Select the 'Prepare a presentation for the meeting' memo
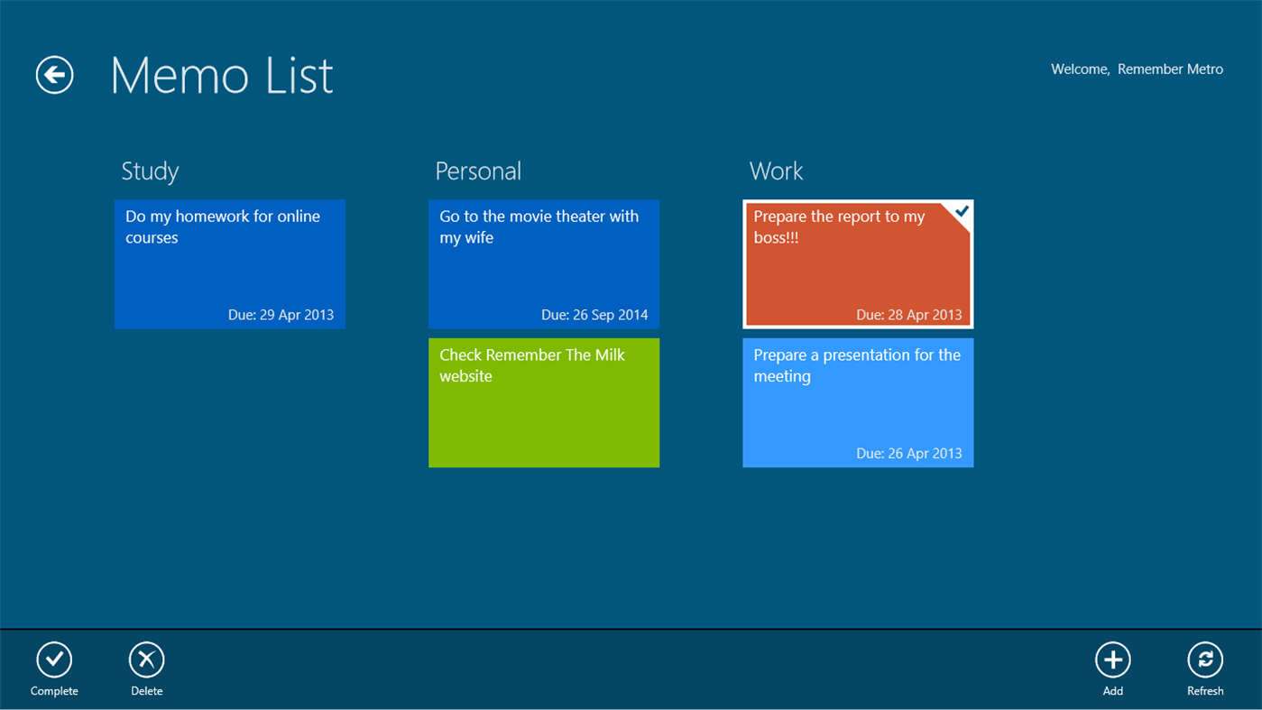This screenshot has width=1262, height=710. click(x=857, y=402)
